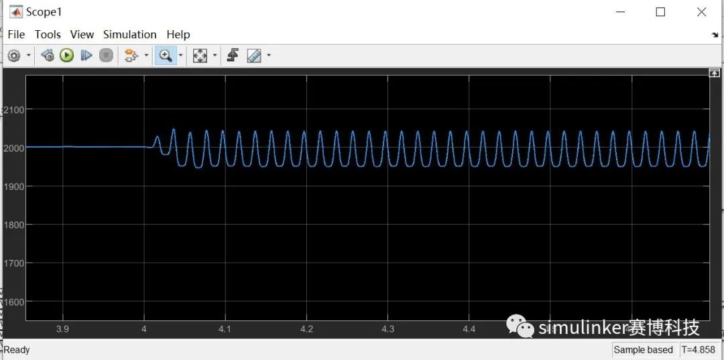Click the maximize axes icon above the plot

click(x=714, y=73)
